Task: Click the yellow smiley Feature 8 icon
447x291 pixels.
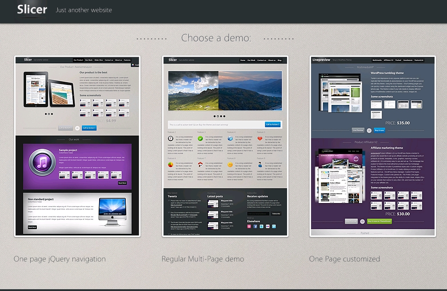Action: click(x=230, y=164)
